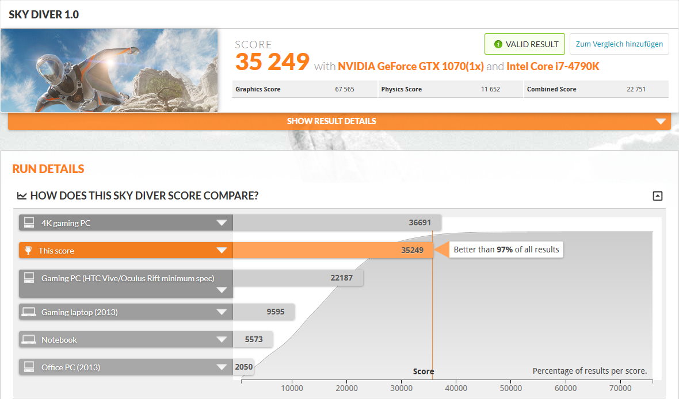Expand the 4K gaming PC dropdown arrow
The image size is (679, 399).
(222, 223)
